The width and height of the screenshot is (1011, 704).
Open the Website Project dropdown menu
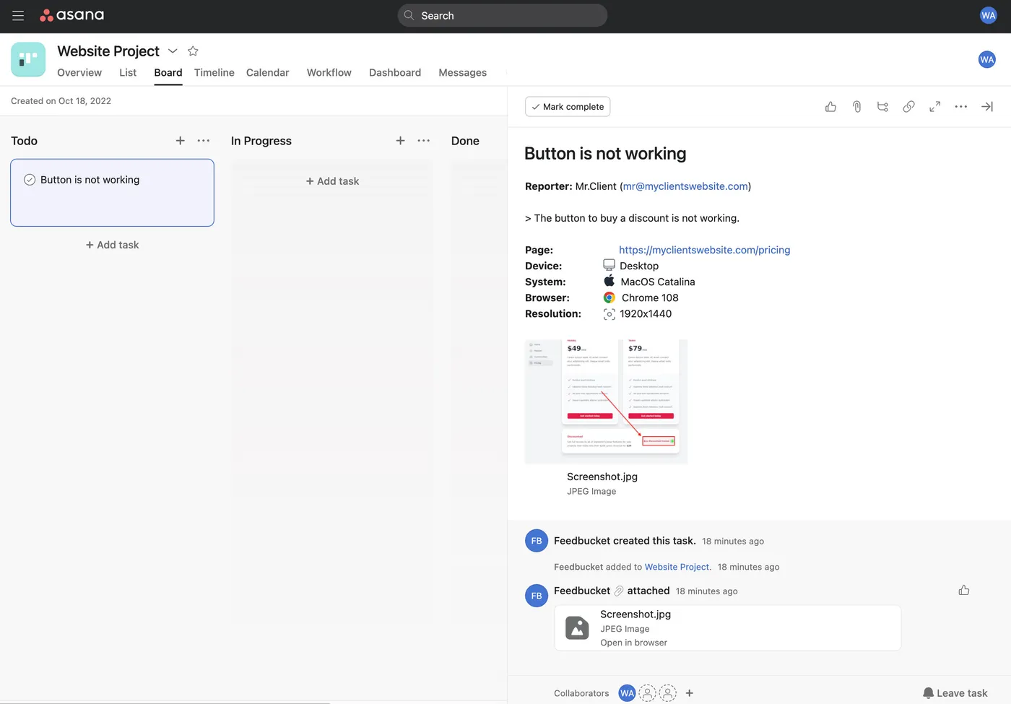pyautogui.click(x=173, y=51)
